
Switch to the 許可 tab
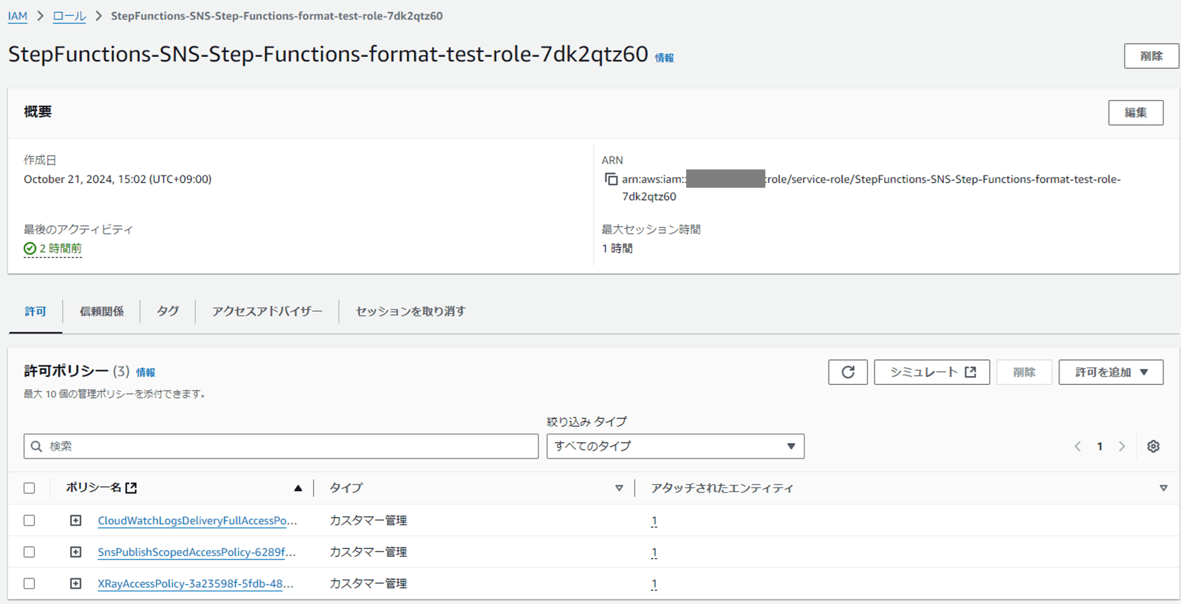35,311
